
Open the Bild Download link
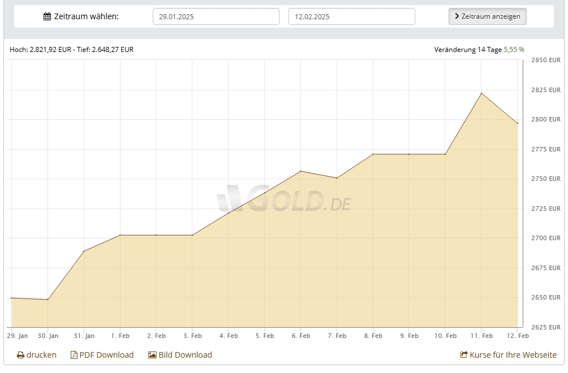(180, 355)
